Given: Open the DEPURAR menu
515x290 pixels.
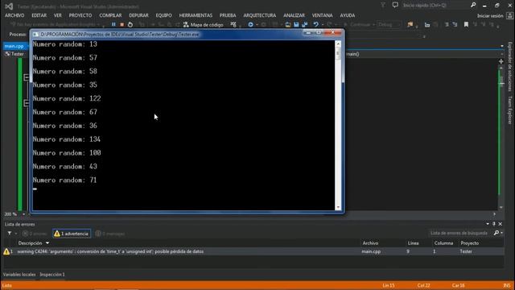Looking at the screenshot, I should coord(138,15).
